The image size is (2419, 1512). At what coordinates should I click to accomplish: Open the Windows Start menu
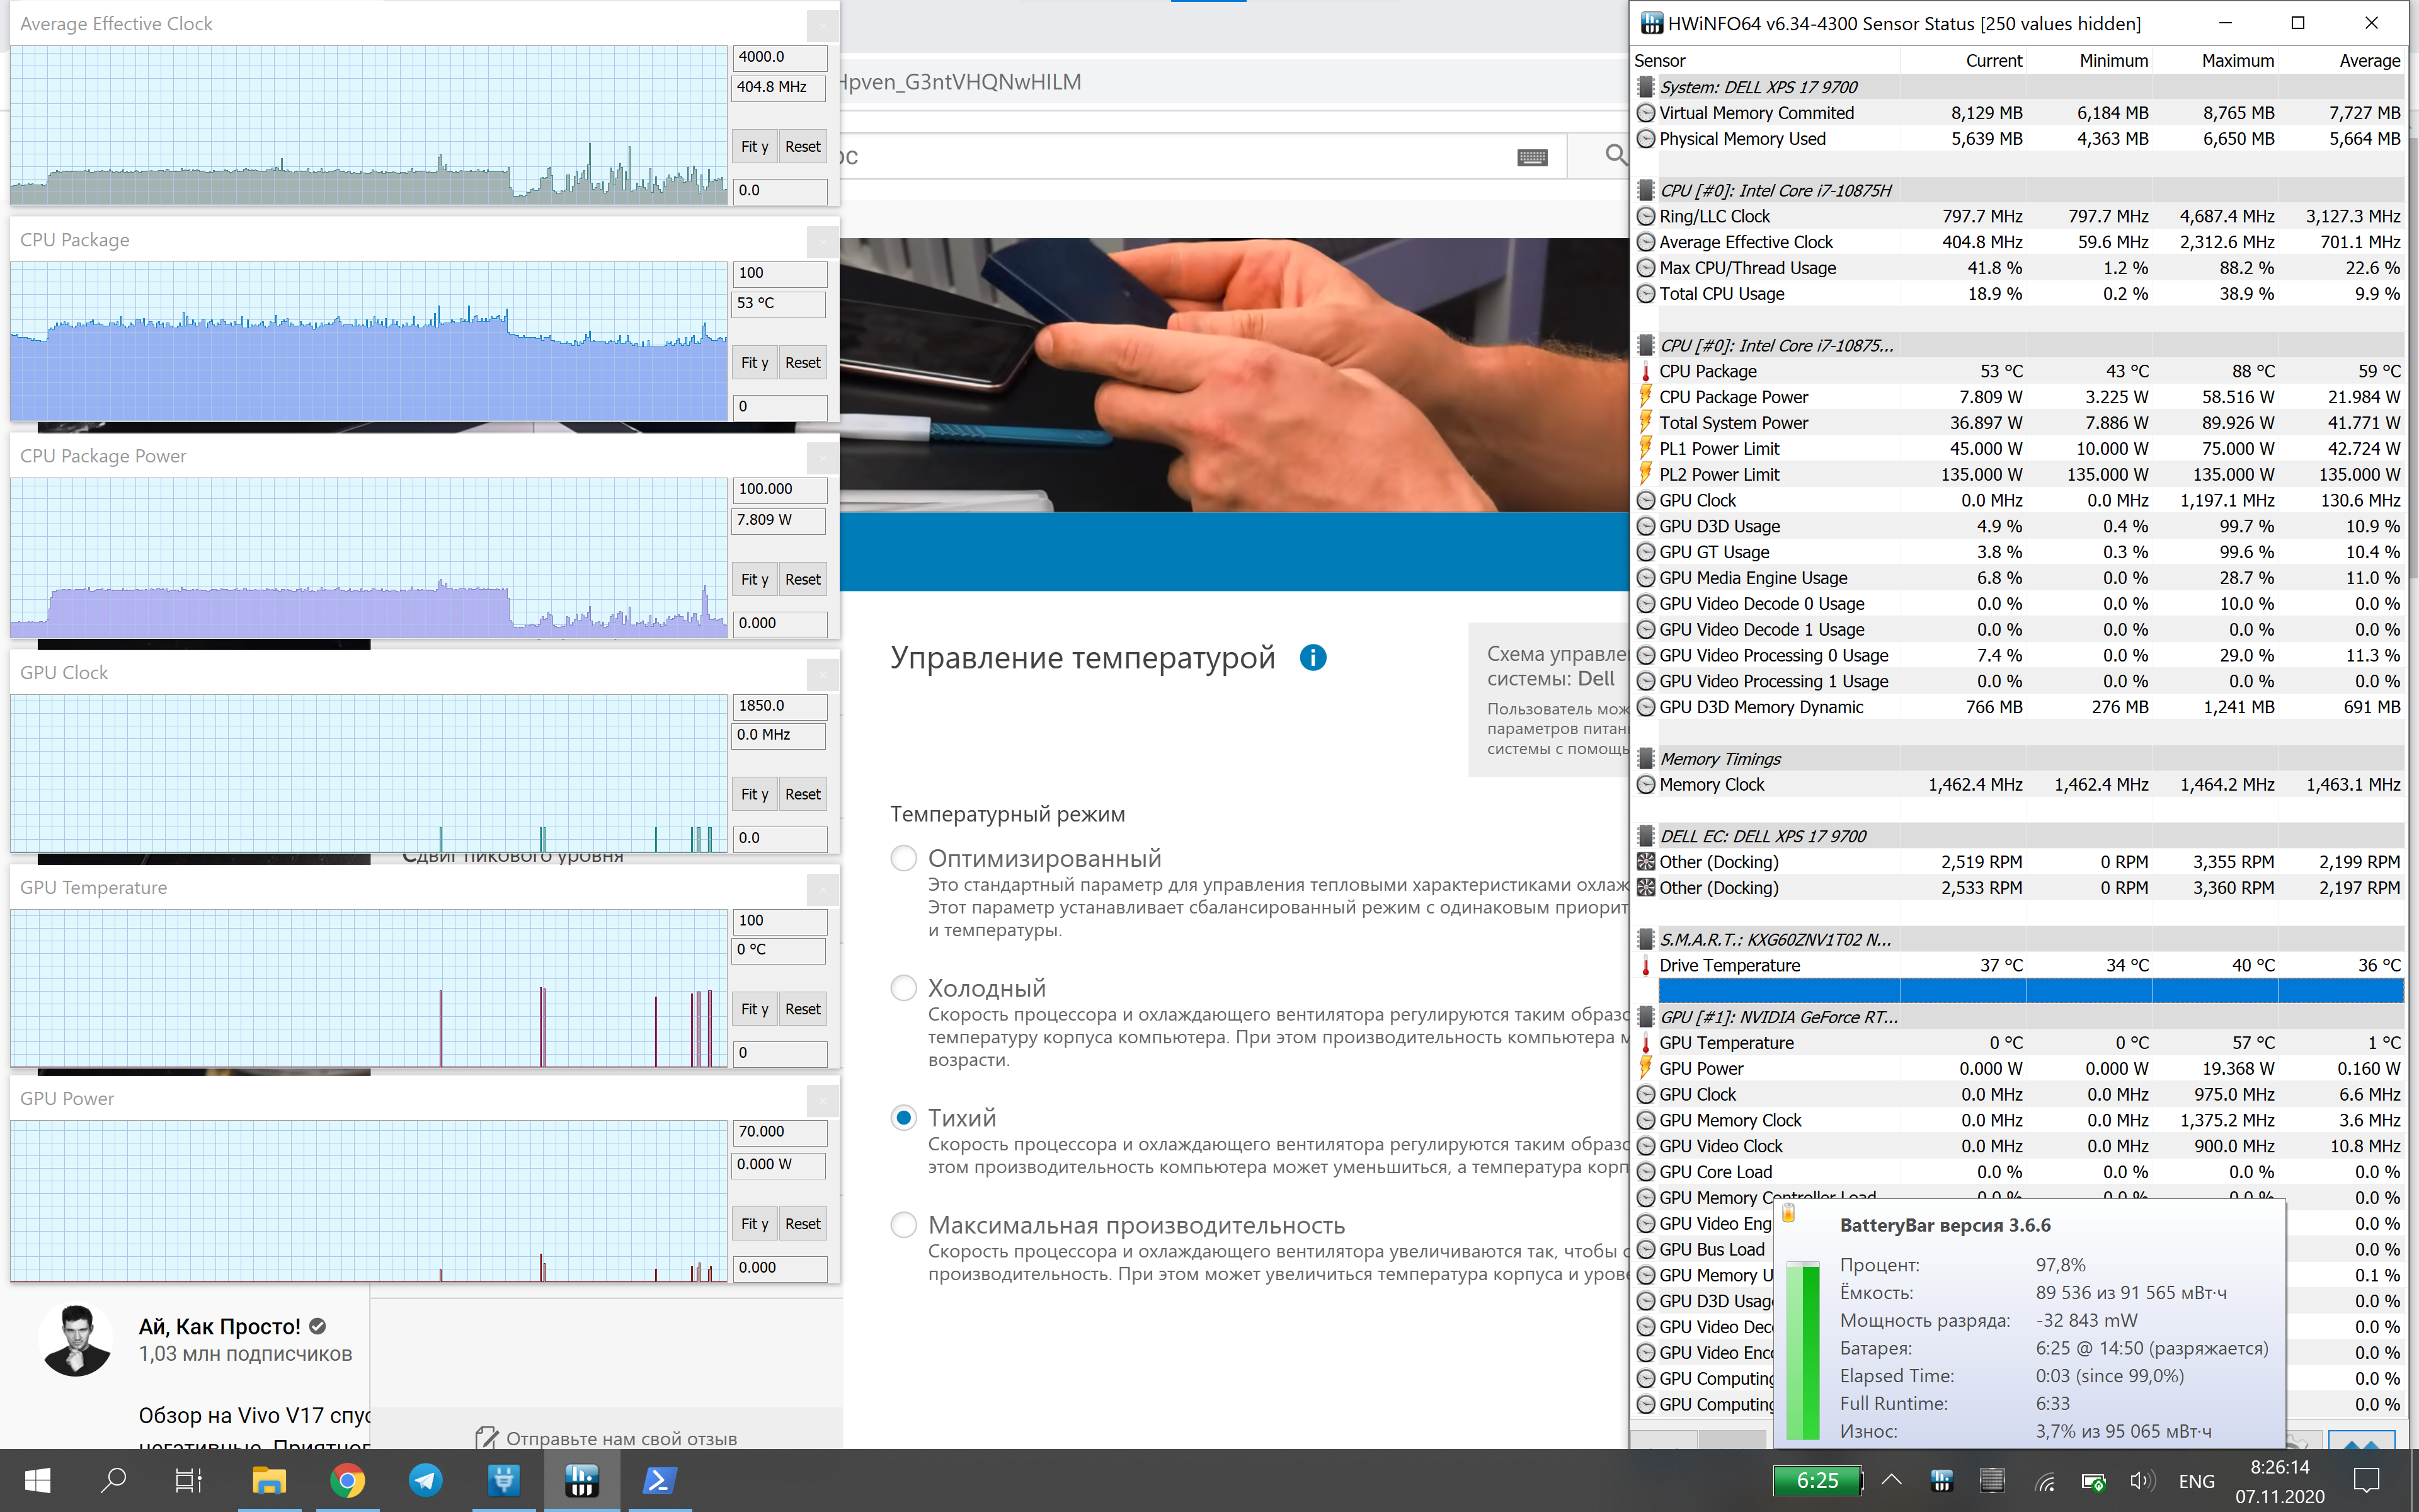[37, 1480]
